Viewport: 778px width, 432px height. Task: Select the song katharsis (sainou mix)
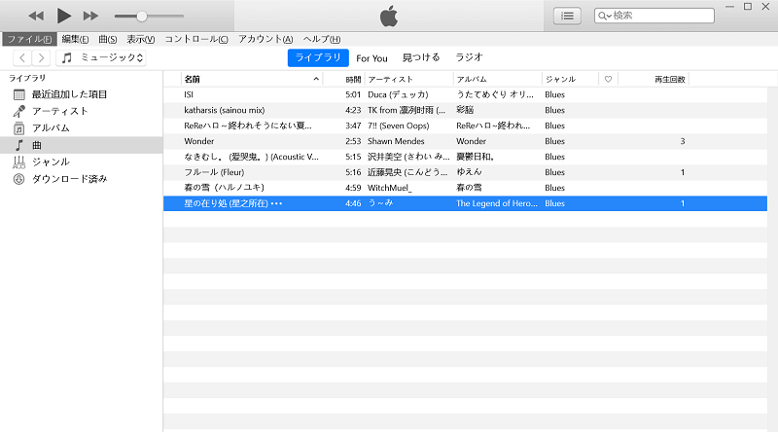click(225, 110)
